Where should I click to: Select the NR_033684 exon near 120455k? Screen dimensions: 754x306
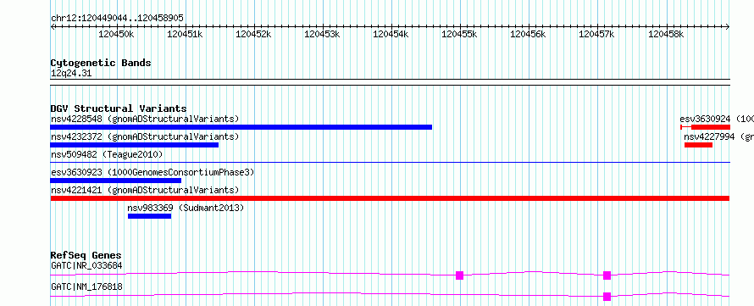459,275
